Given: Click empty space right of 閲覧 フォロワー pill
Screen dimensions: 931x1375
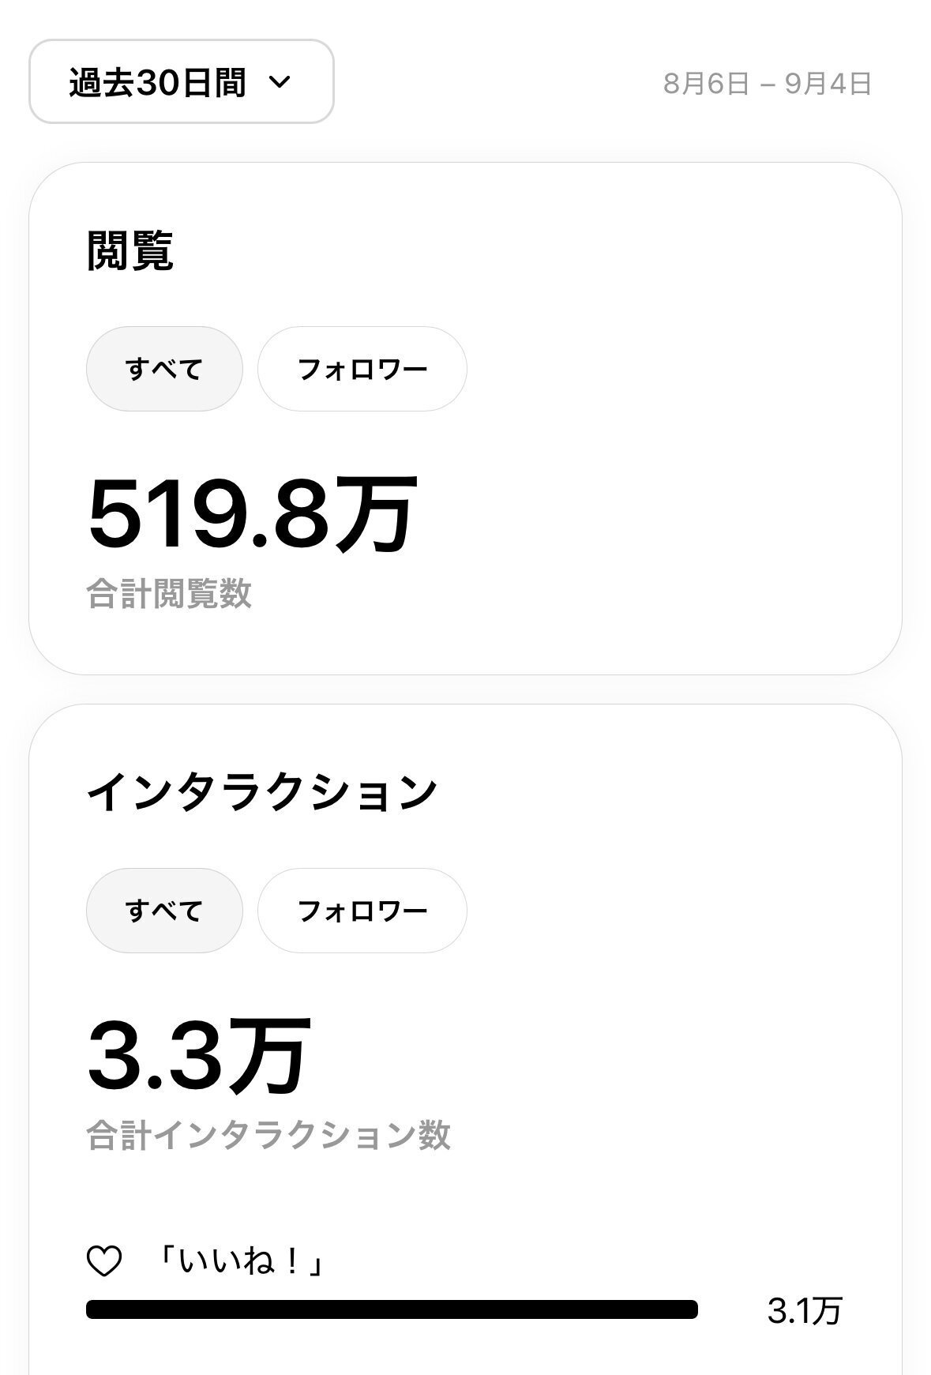Looking at the screenshot, I should tap(671, 369).
